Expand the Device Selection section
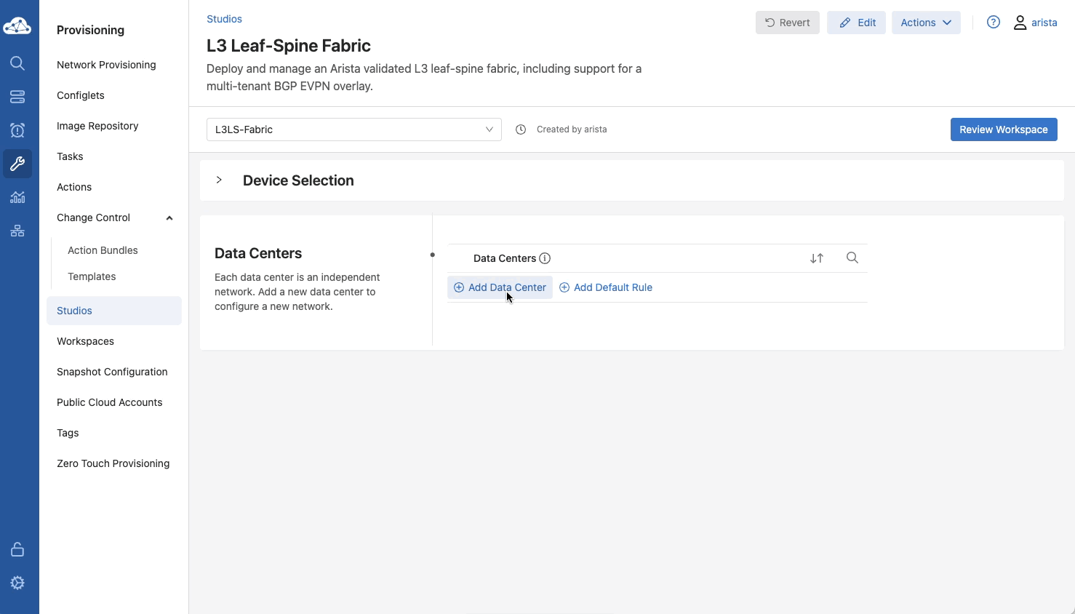 219,180
